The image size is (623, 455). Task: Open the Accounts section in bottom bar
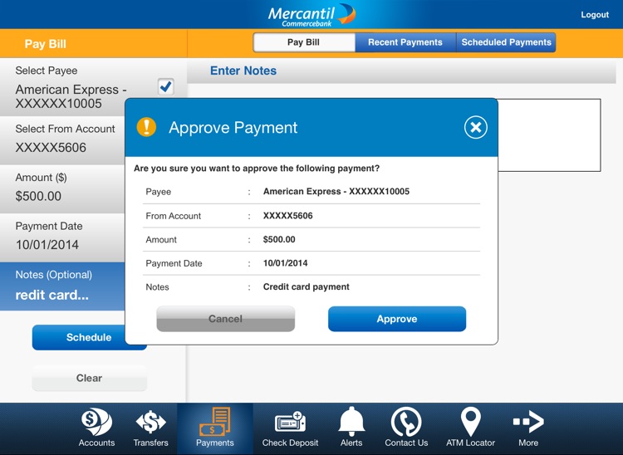96,428
